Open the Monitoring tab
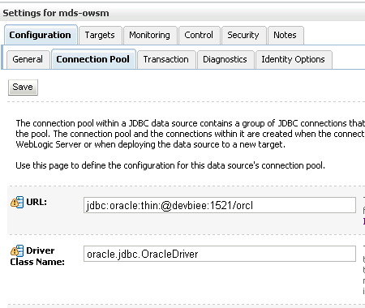Viewport: 365px width, 308px height. click(150, 35)
